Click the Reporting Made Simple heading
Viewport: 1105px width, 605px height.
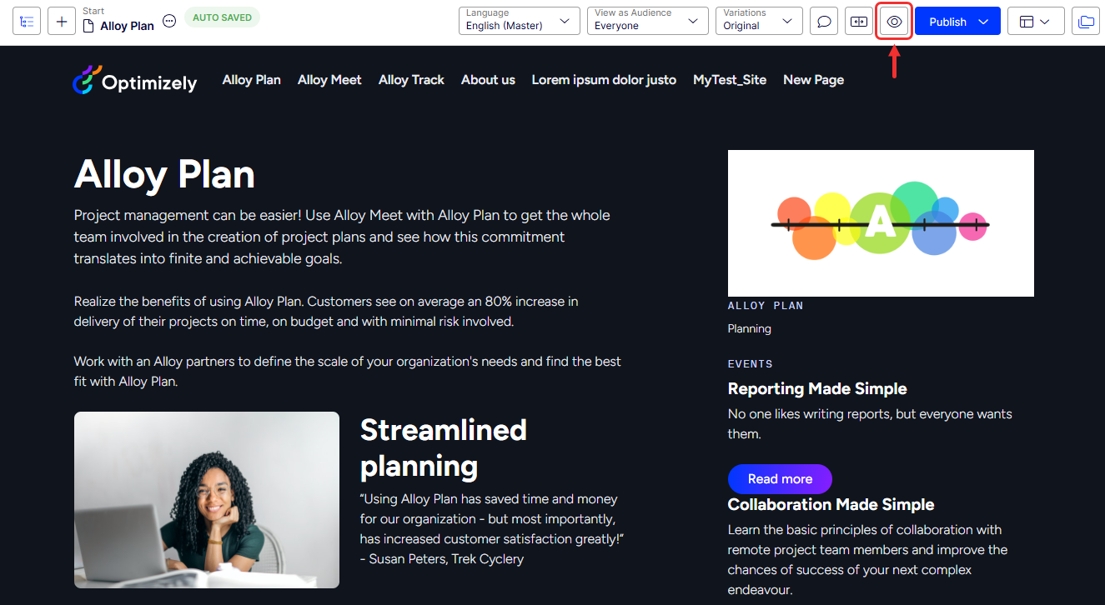point(817,389)
